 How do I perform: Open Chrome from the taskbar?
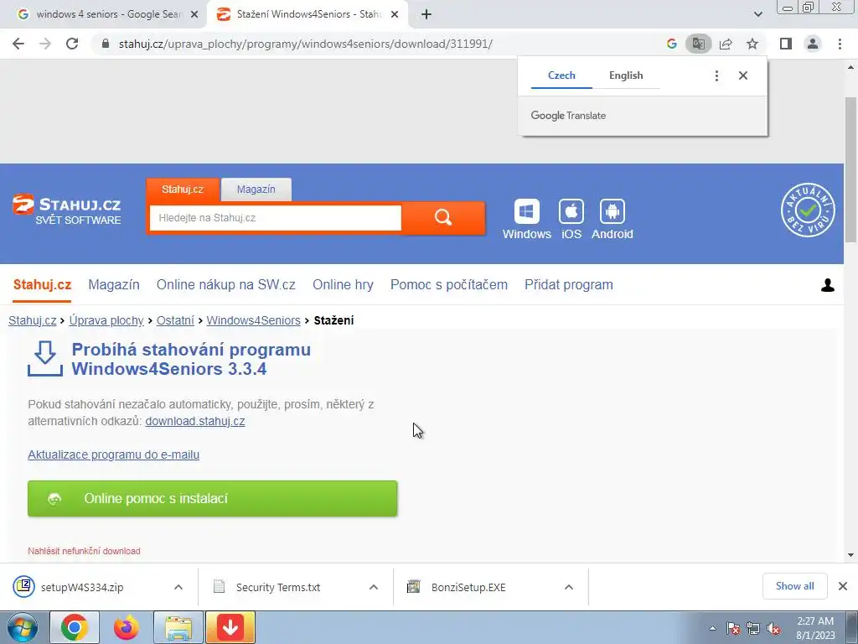tap(75, 627)
